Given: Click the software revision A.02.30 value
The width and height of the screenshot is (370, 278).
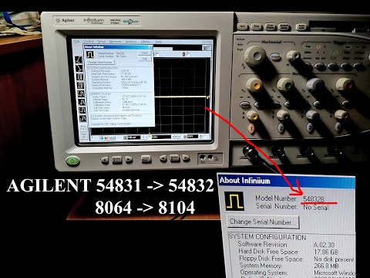Looking at the screenshot, I should pyautogui.click(x=324, y=245).
